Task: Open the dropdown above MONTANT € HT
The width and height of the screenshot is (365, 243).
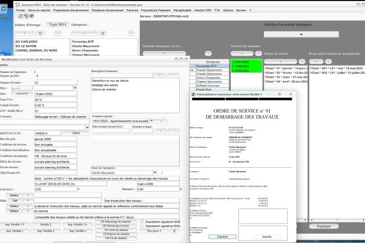Action: [x=87, y=128]
